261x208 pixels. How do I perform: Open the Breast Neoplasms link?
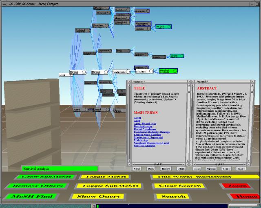(x=145, y=129)
